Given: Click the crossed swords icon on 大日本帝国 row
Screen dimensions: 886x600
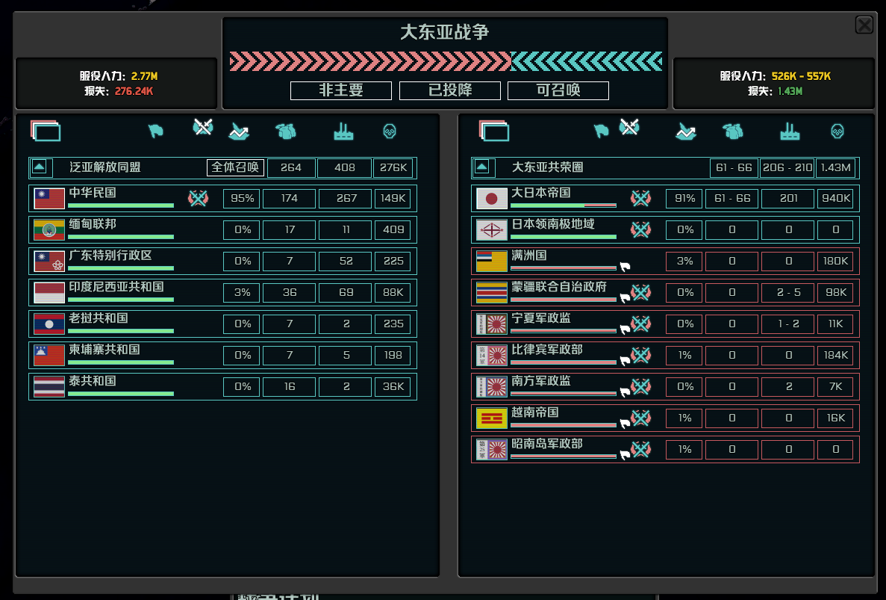Looking at the screenshot, I should click(x=640, y=199).
